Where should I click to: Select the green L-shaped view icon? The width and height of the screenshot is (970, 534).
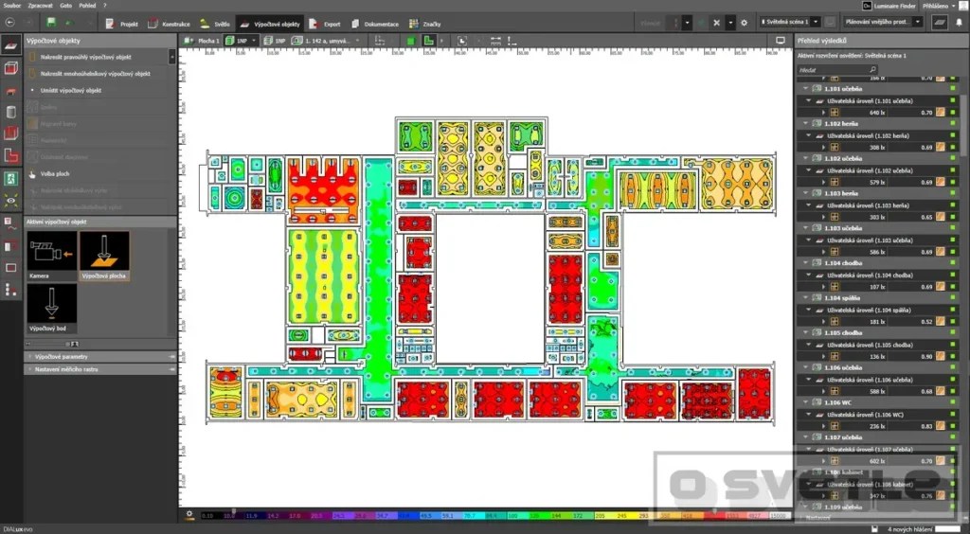point(427,41)
